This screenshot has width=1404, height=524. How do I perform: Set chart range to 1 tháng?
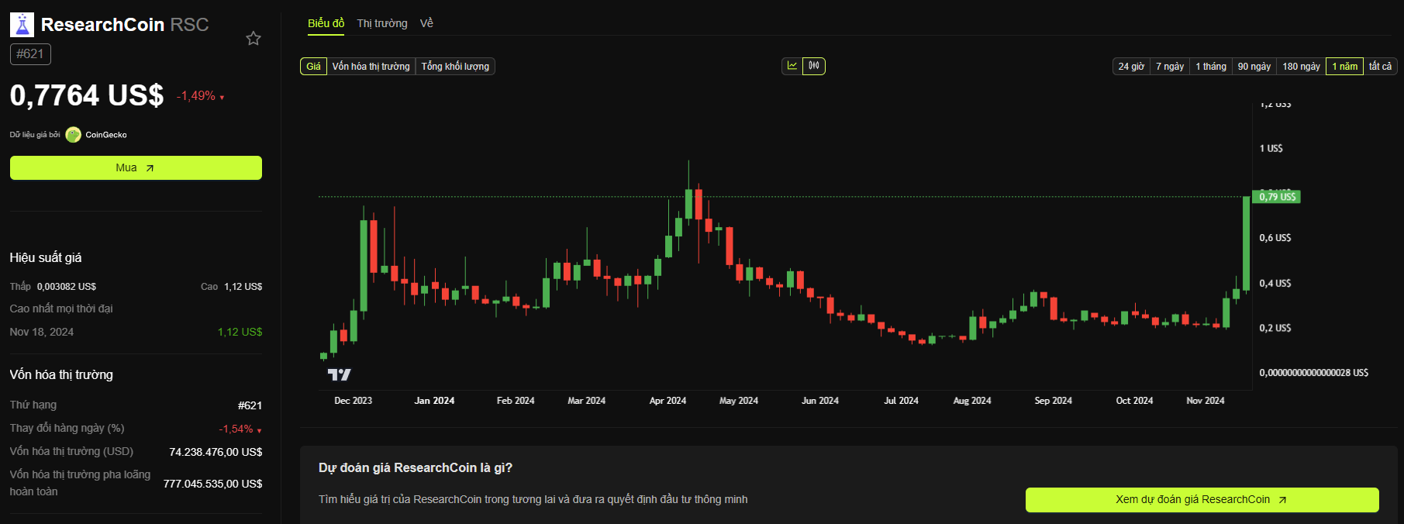[x=1211, y=67]
